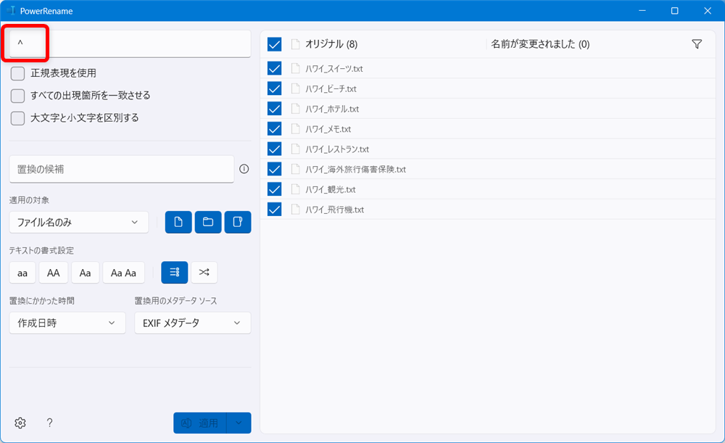Check 大文字と小文字を区別する option
725x443 pixels.
click(17, 118)
